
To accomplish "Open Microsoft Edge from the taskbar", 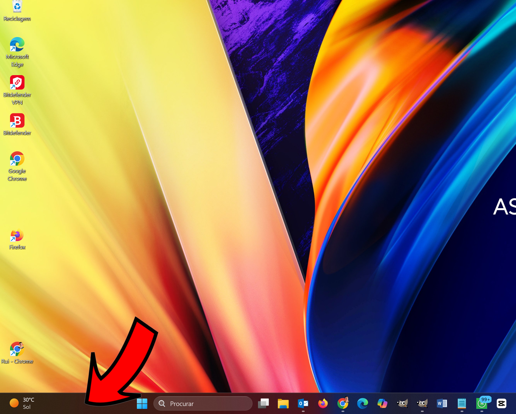I will pyautogui.click(x=363, y=403).
